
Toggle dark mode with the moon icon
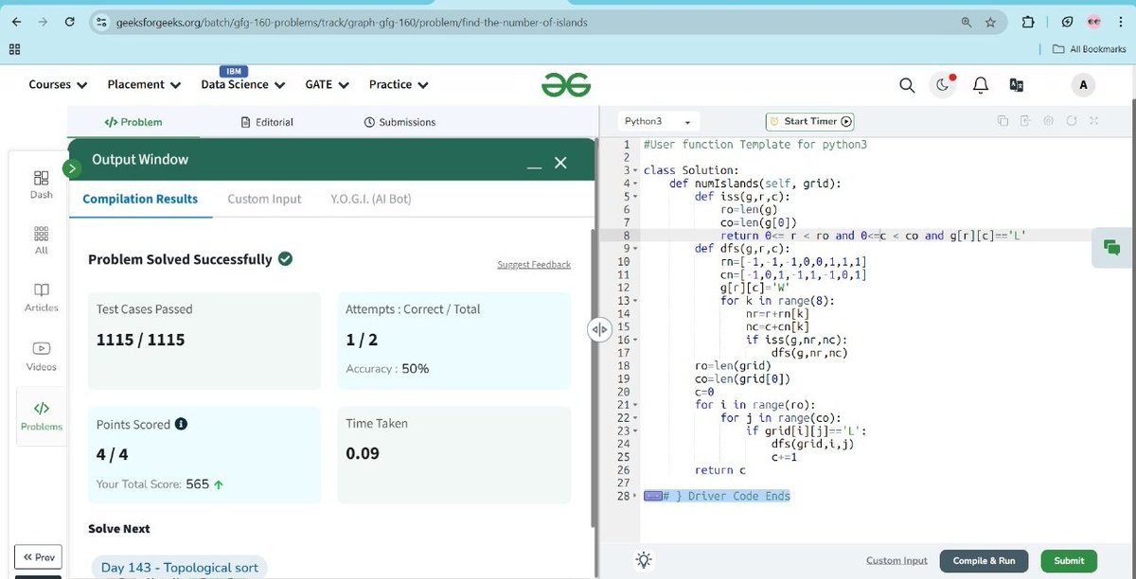click(x=943, y=85)
